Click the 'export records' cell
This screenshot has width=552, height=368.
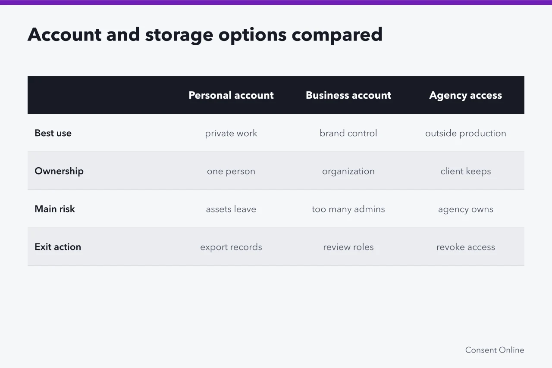coord(231,247)
